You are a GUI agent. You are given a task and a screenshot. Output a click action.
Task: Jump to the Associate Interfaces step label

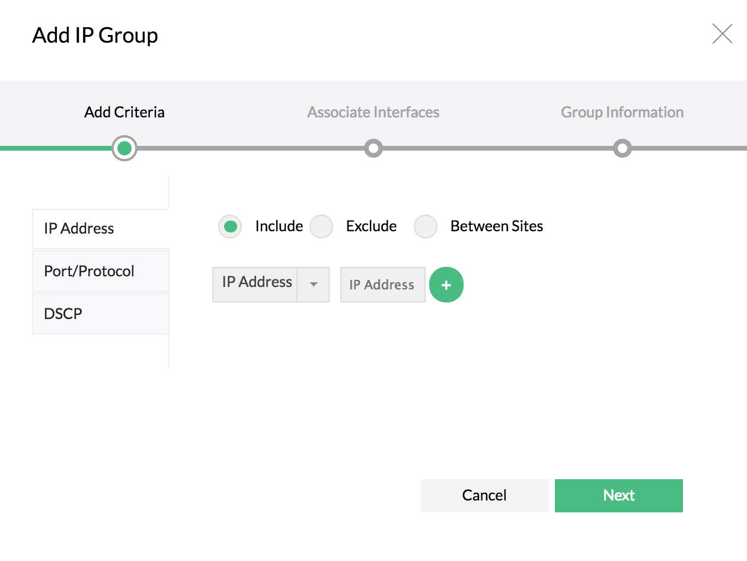[x=373, y=112]
